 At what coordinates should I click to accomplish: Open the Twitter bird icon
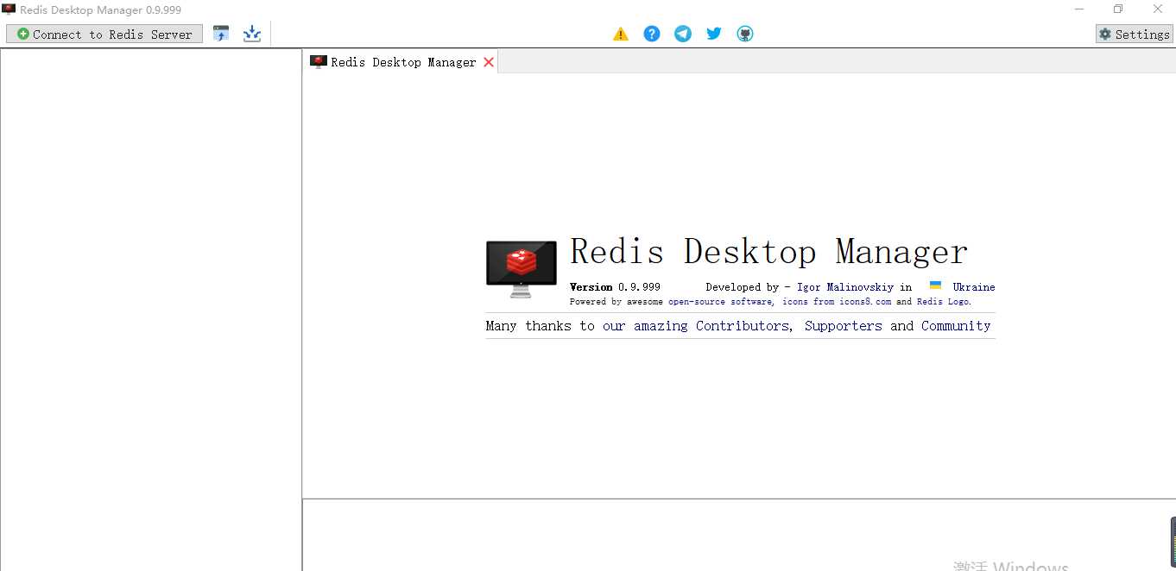tap(714, 34)
